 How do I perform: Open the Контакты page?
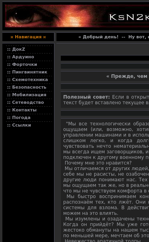[24, 110]
